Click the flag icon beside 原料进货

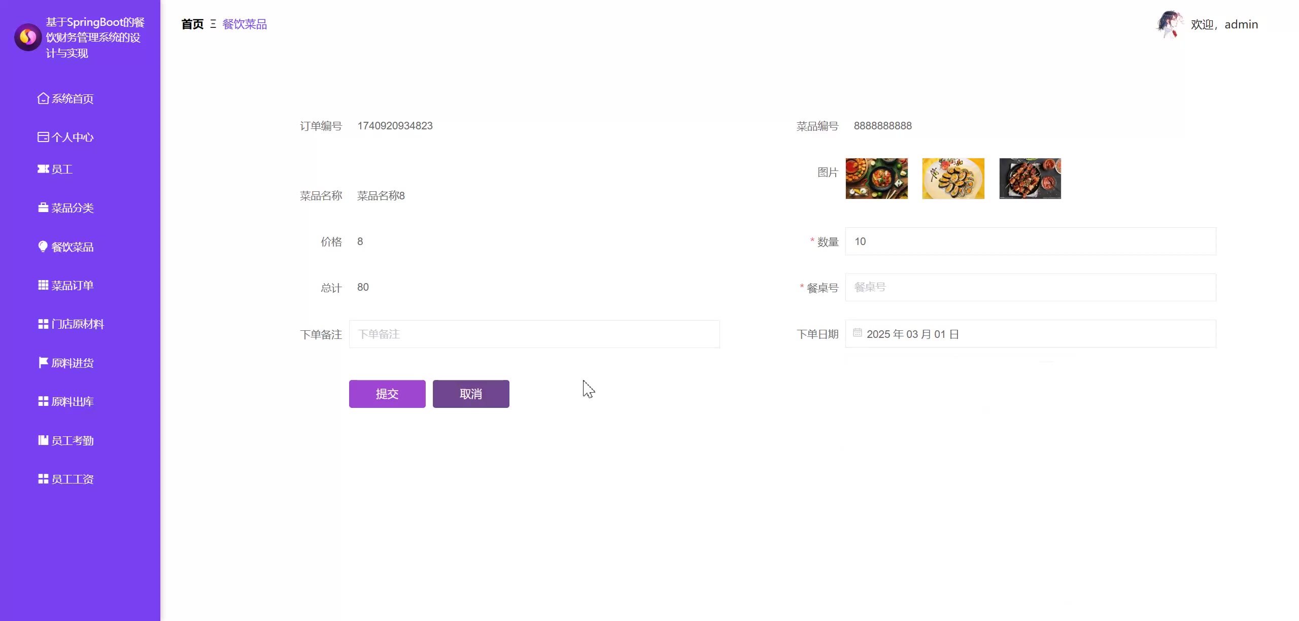point(43,363)
